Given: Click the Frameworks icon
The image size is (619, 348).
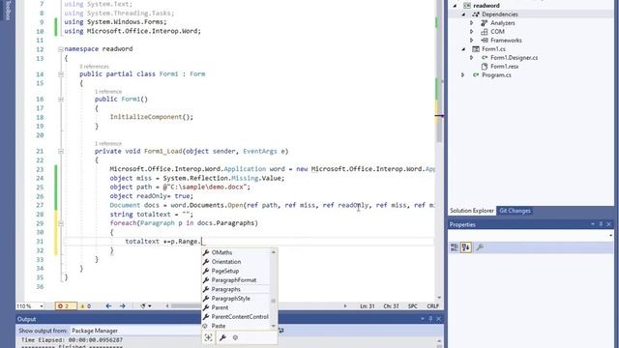Looking at the screenshot, I should click(x=485, y=41).
